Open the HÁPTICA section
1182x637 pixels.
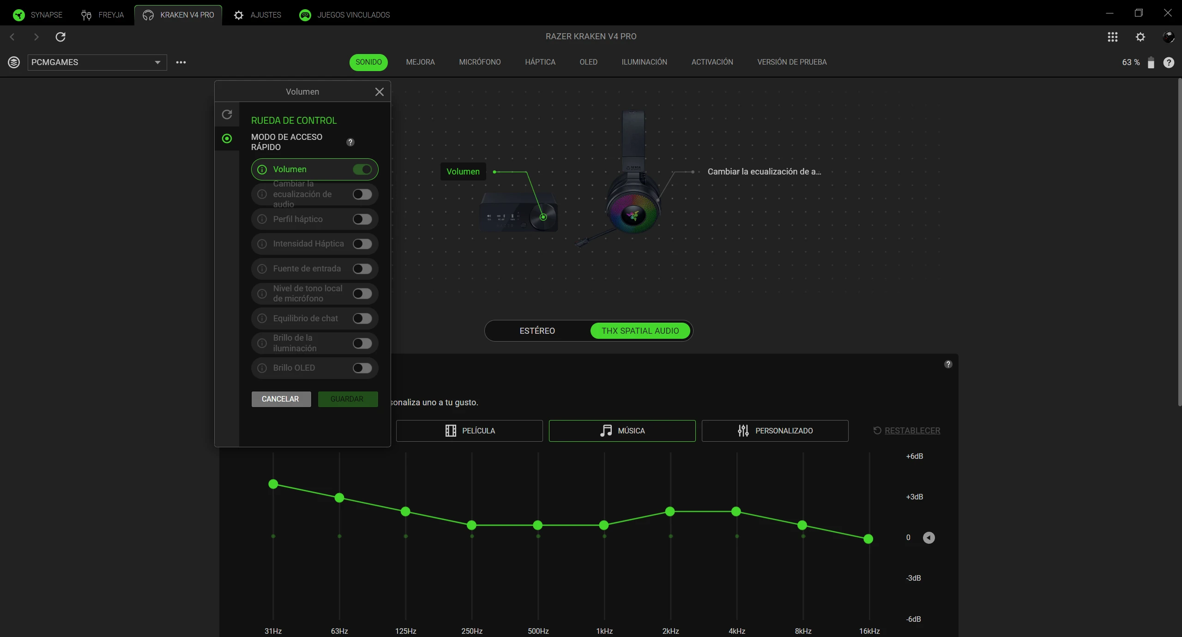(540, 62)
